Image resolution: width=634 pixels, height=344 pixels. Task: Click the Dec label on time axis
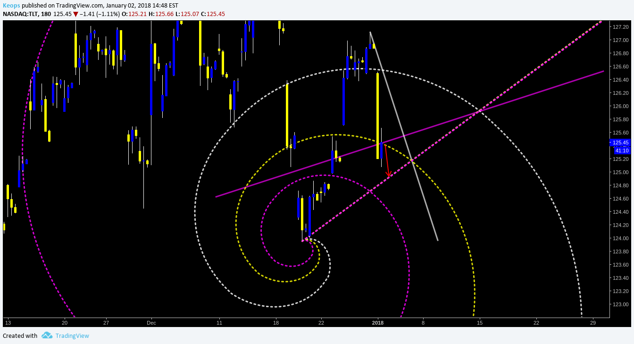(x=151, y=323)
